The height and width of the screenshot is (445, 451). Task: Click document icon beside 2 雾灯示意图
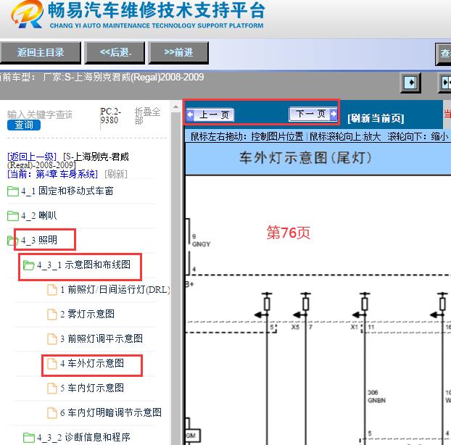[x=52, y=315]
